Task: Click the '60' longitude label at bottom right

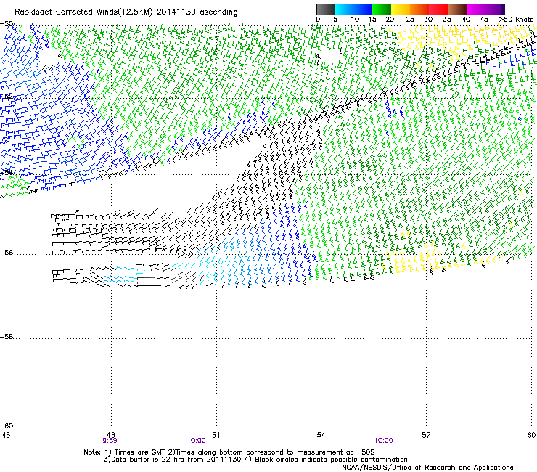Action: click(531, 435)
